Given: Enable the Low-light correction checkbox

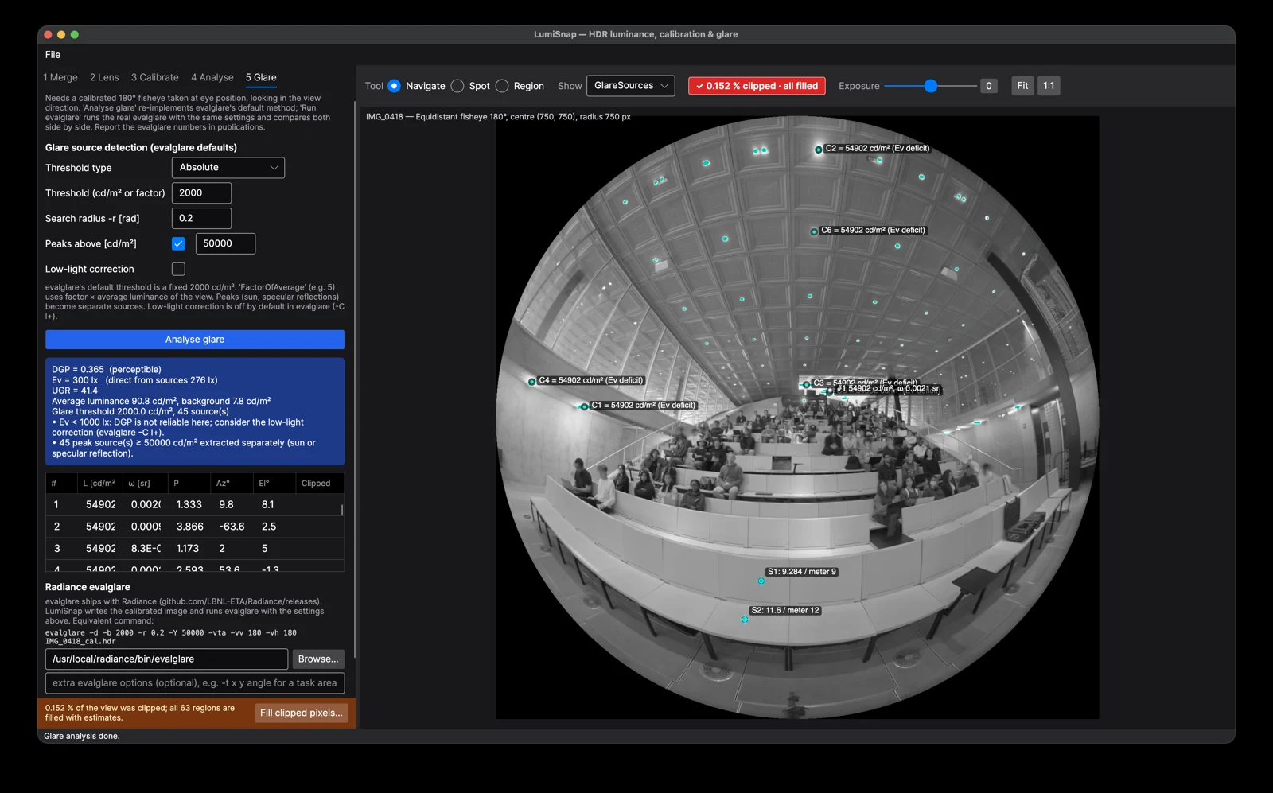Looking at the screenshot, I should click(x=178, y=269).
